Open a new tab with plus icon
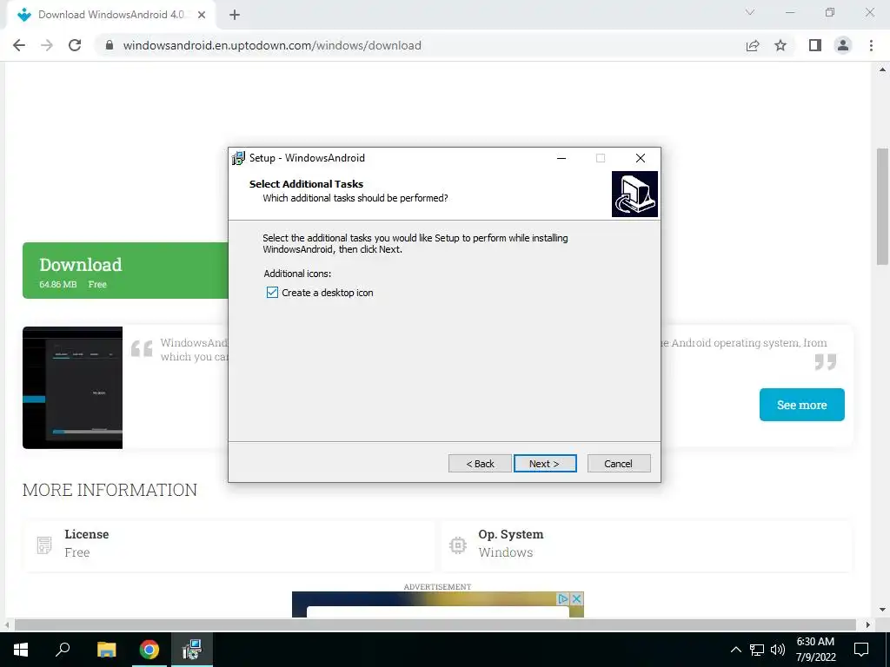The height and width of the screenshot is (667, 890). pos(235,15)
